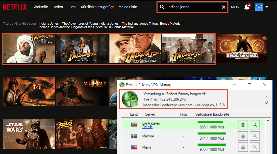Select Raiders of the Lost Ark thumbnail
Image resolution: width=277 pixels, height=154 pixels.
coord(29,49)
